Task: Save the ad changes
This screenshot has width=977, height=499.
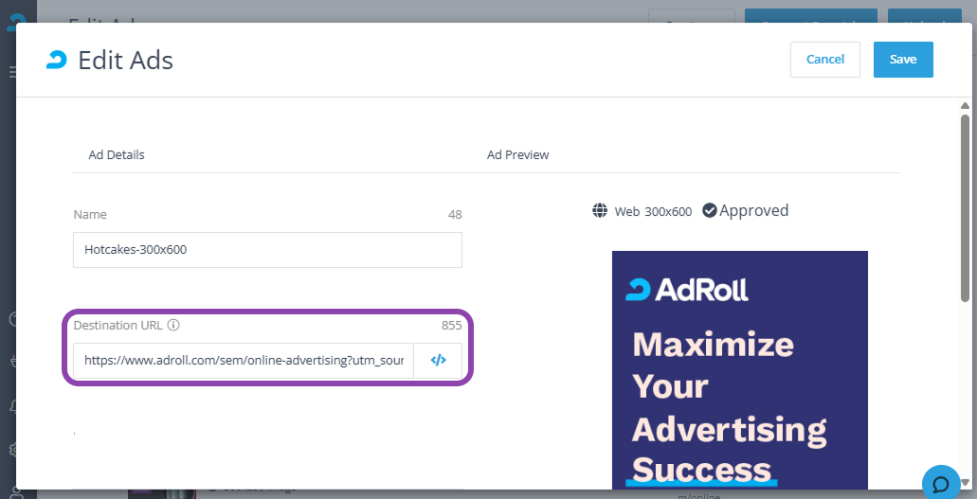Action: pos(902,60)
